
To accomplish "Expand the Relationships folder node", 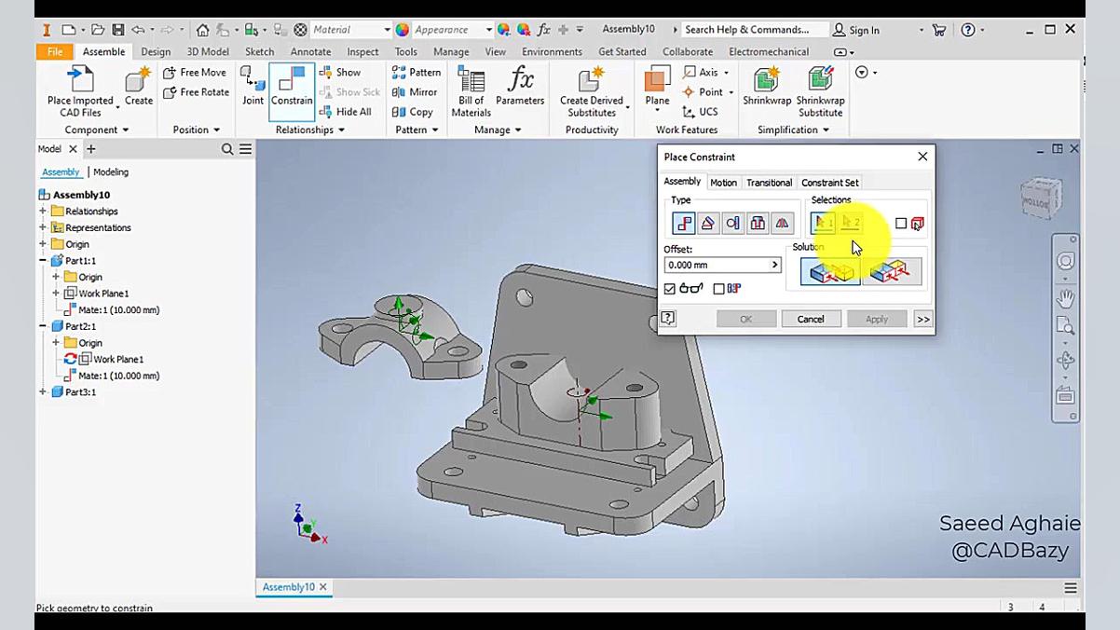I will (x=43, y=212).
